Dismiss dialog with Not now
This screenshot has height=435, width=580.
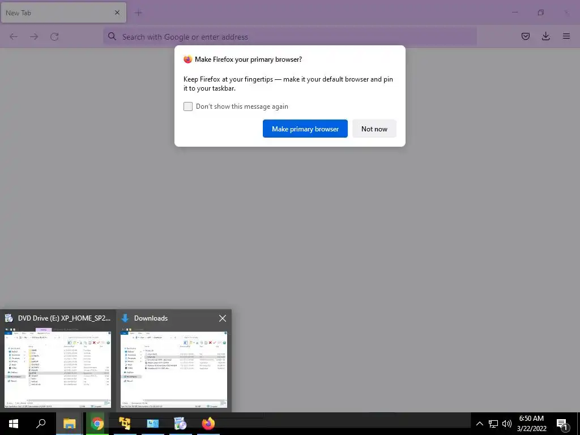374,129
